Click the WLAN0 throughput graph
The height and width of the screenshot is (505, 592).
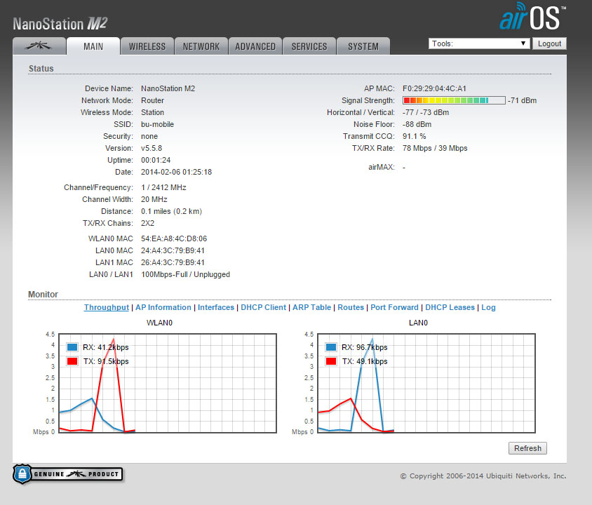point(168,383)
